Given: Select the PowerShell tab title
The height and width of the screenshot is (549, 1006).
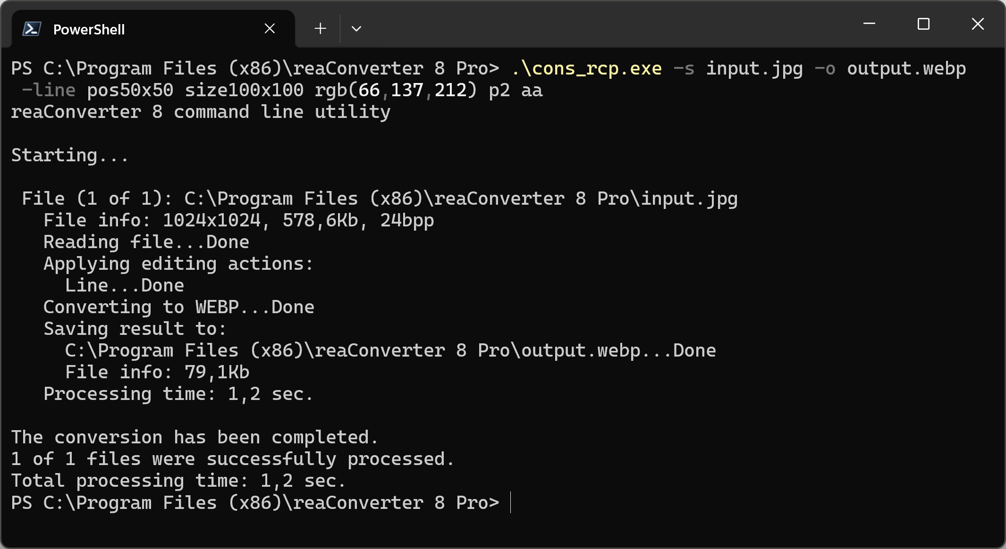Looking at the screenshot, I should (89, 30).
